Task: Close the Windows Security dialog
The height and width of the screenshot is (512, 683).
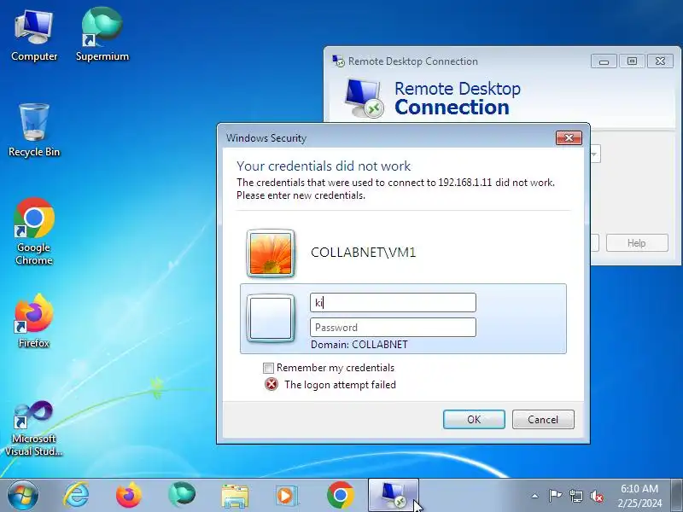Action: 569,138
